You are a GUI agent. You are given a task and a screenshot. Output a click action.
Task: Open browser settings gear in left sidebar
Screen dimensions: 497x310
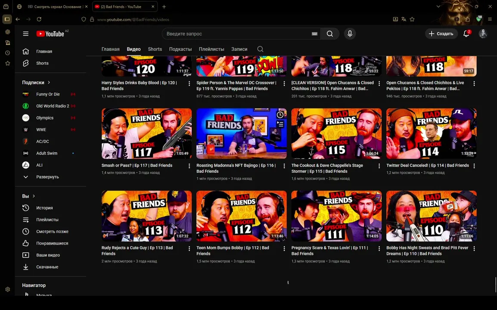point(8,289)
